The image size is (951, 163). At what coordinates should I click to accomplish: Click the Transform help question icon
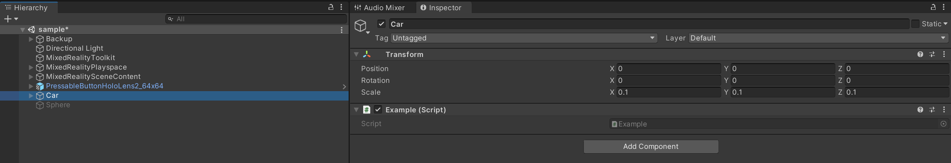[920, 55]
